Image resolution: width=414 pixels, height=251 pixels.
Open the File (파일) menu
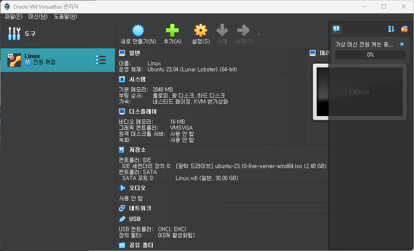[x=13, y=17]
